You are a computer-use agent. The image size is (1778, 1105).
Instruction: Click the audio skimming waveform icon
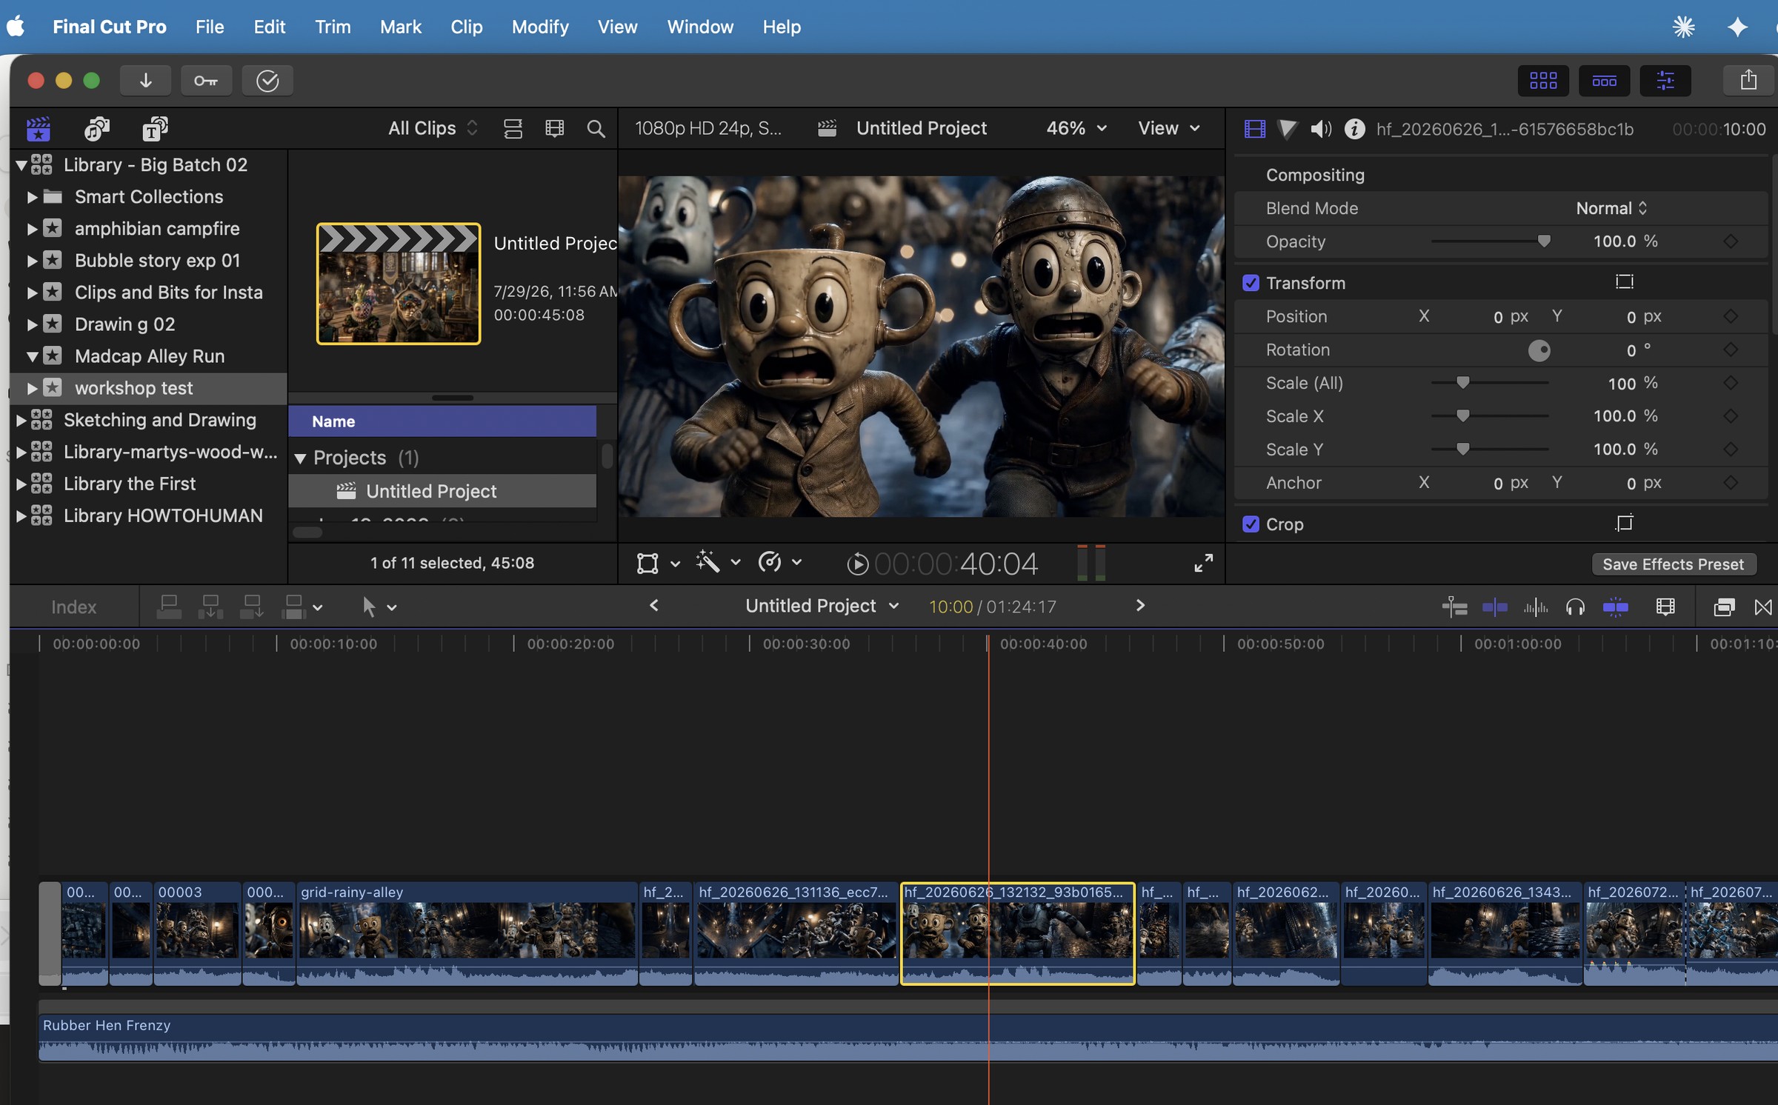[x=1535, y=607]
